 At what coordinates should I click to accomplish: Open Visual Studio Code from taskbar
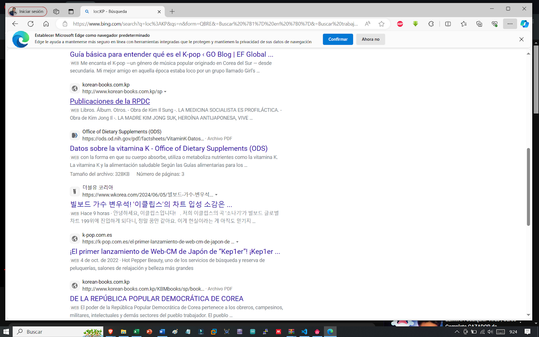[304, 332]
